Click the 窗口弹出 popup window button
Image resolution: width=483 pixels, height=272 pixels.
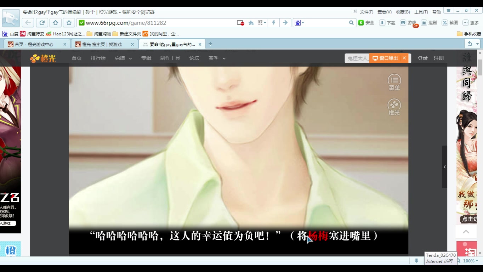pyautogui.click(x=385, y=58)
